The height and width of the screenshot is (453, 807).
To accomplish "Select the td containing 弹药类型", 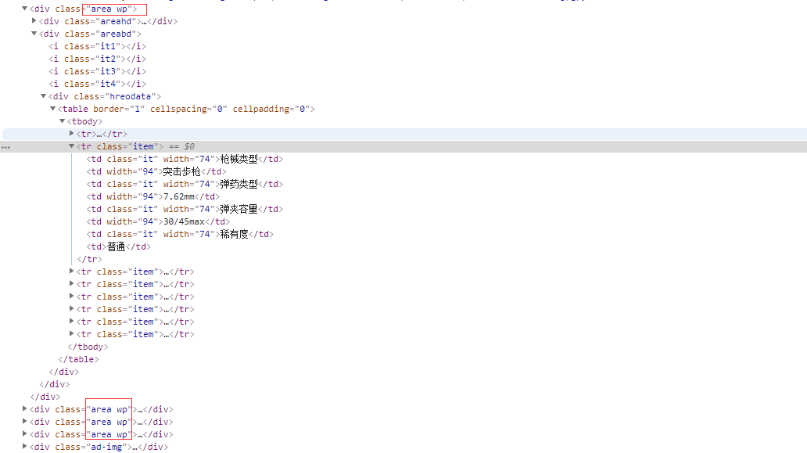I will [185, 184].
